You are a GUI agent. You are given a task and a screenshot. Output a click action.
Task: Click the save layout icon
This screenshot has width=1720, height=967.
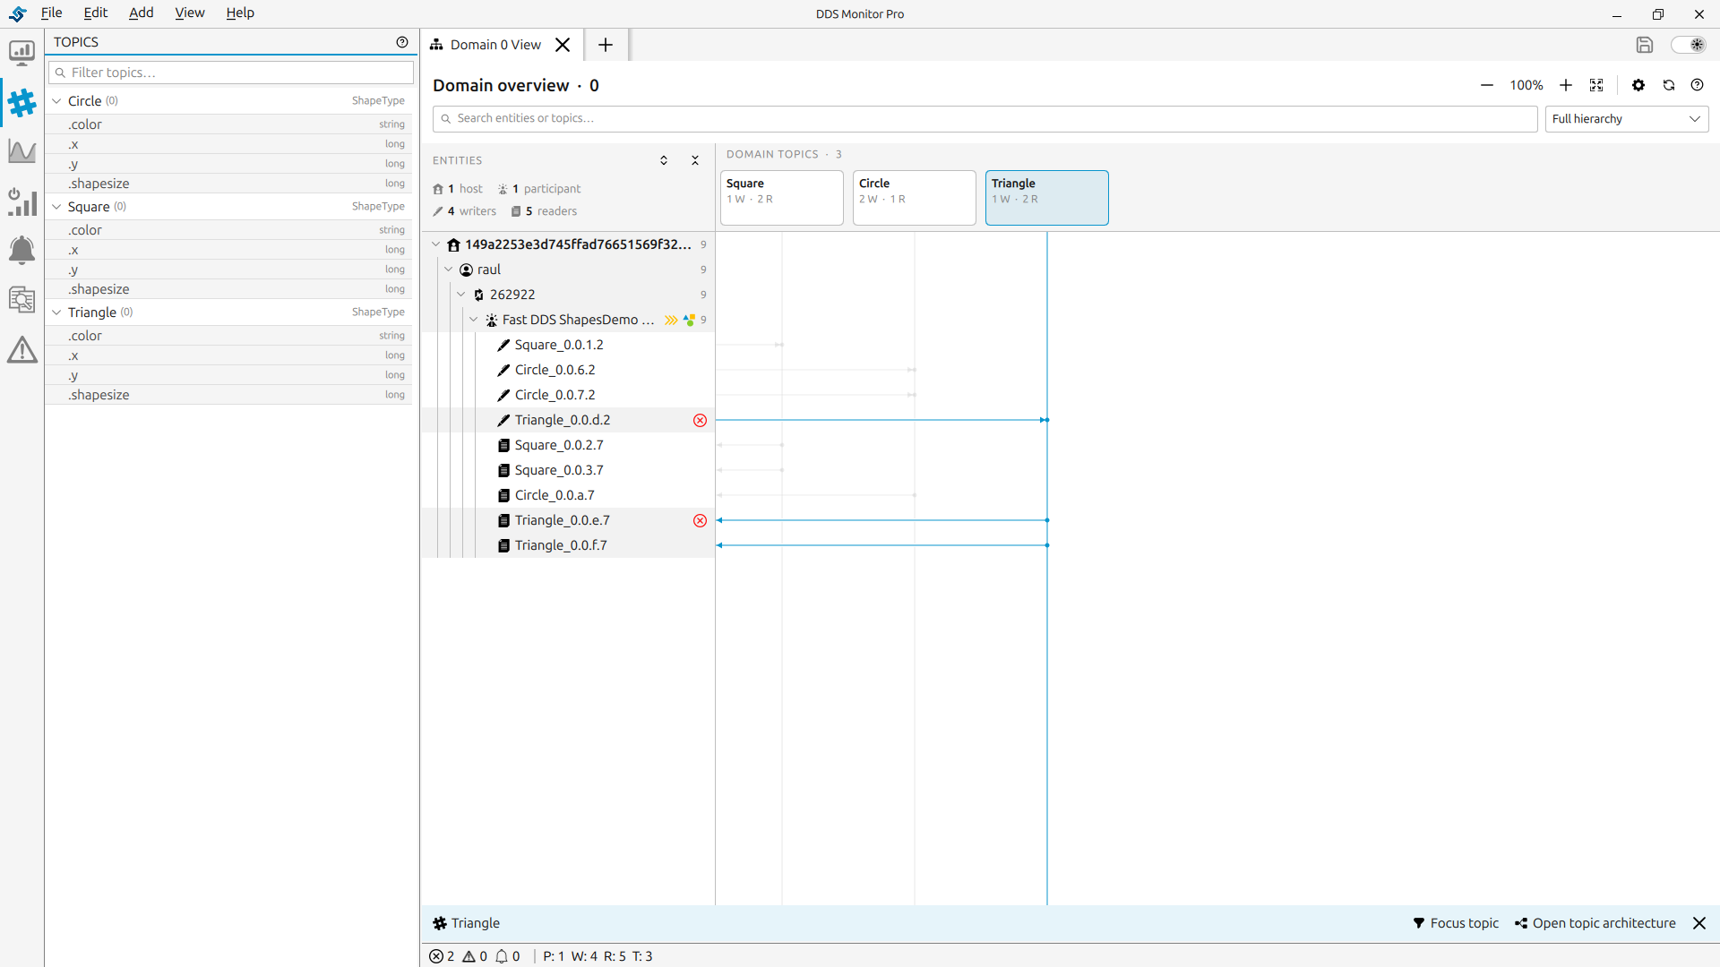coord(1644,45)
